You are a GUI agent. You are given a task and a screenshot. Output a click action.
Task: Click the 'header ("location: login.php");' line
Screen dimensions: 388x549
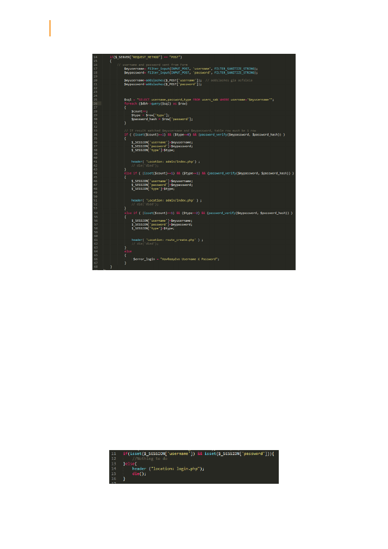click(168, 469)
